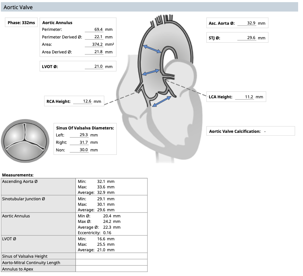Click the Area Derived Ø value field
This screenshot has width=303, height=276.
[x=94, y=52]
